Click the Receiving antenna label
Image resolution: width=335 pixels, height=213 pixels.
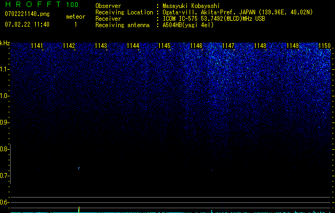122,25
